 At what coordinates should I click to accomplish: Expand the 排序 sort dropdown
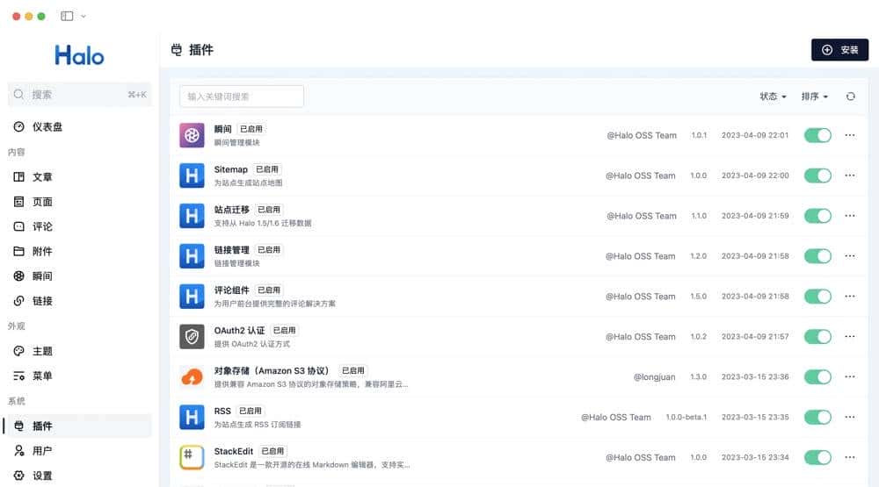pos(814,97)
